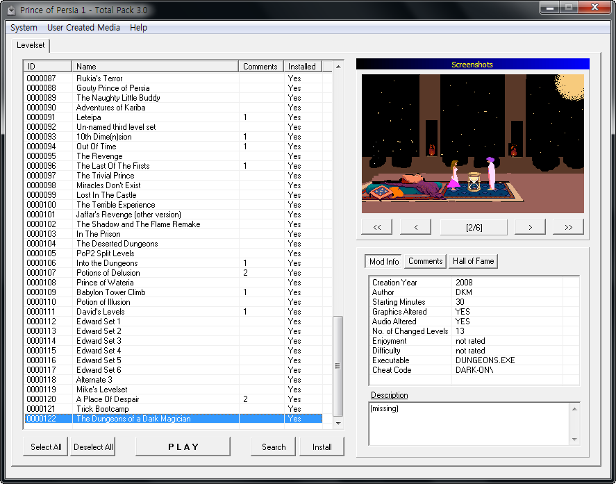
Task: Open the Hall of Fame tab
Action: click(474, 261)
